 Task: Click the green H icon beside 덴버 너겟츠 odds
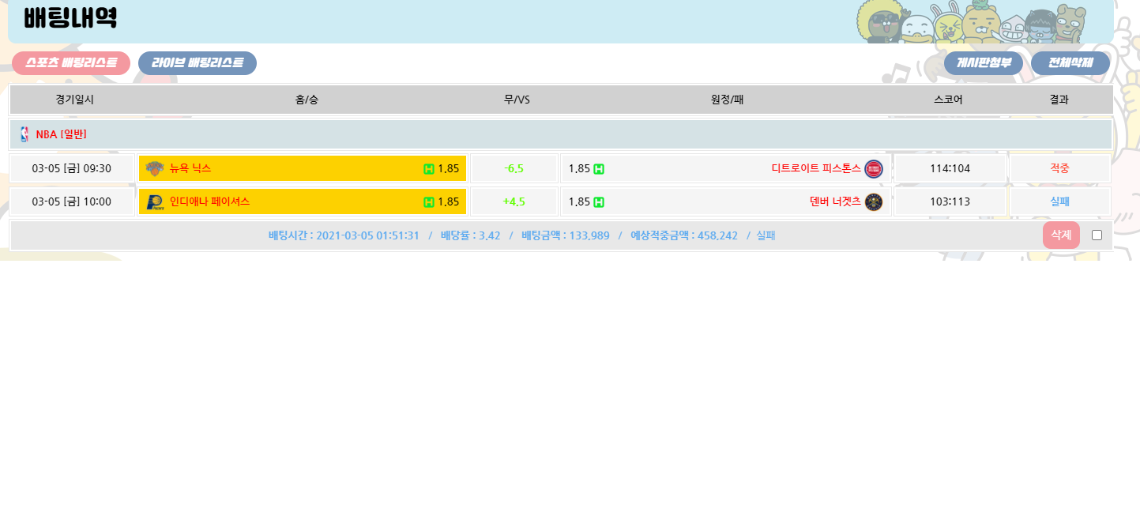point(599,201)
